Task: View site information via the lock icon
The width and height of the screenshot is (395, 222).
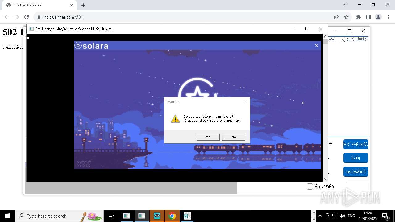Action: click(39, 17)
